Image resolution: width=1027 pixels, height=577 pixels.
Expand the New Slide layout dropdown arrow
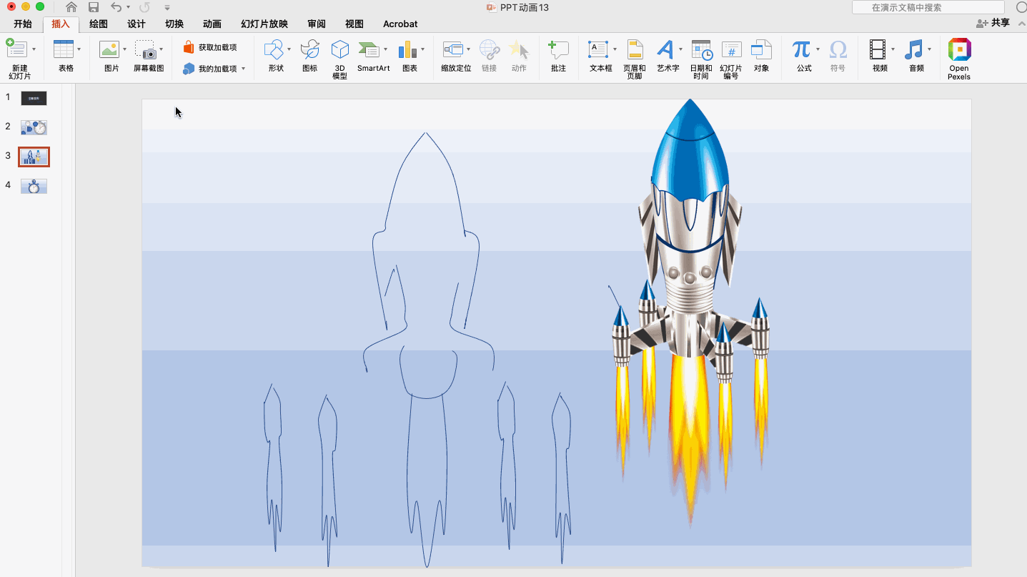pyautogui.click(x=34, y=49)
